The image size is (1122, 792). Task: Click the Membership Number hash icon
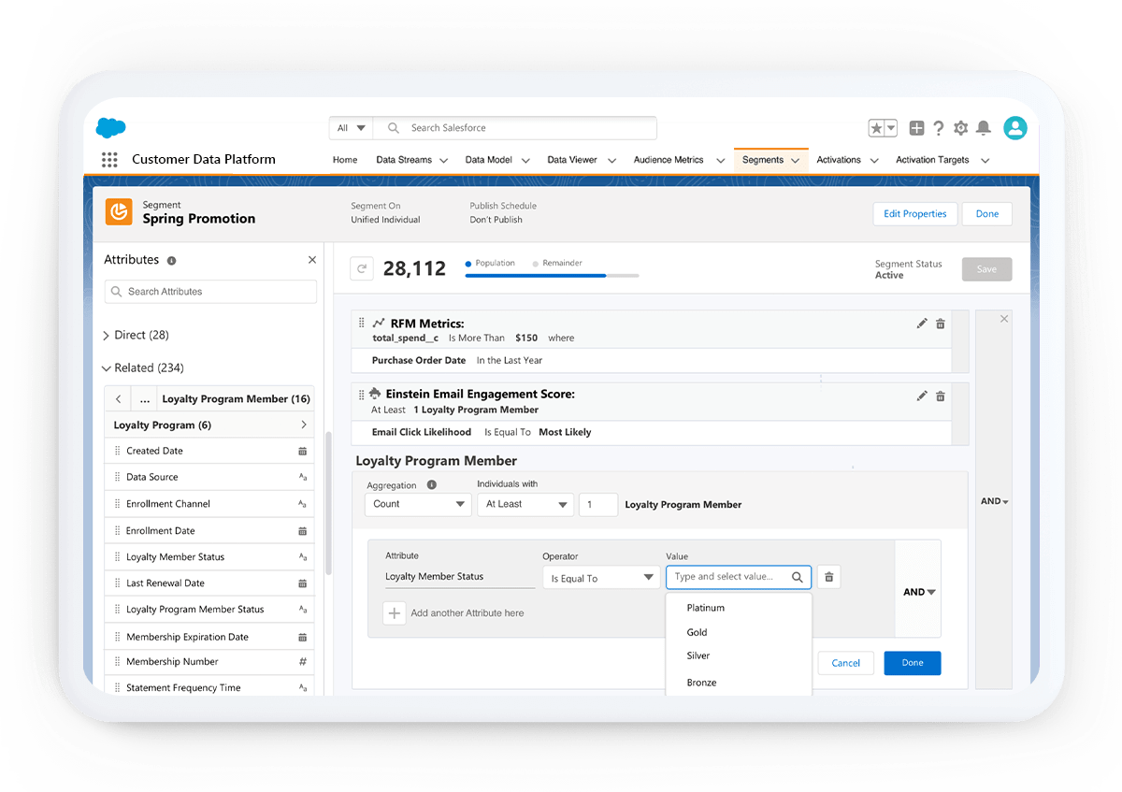coord(302,662)
